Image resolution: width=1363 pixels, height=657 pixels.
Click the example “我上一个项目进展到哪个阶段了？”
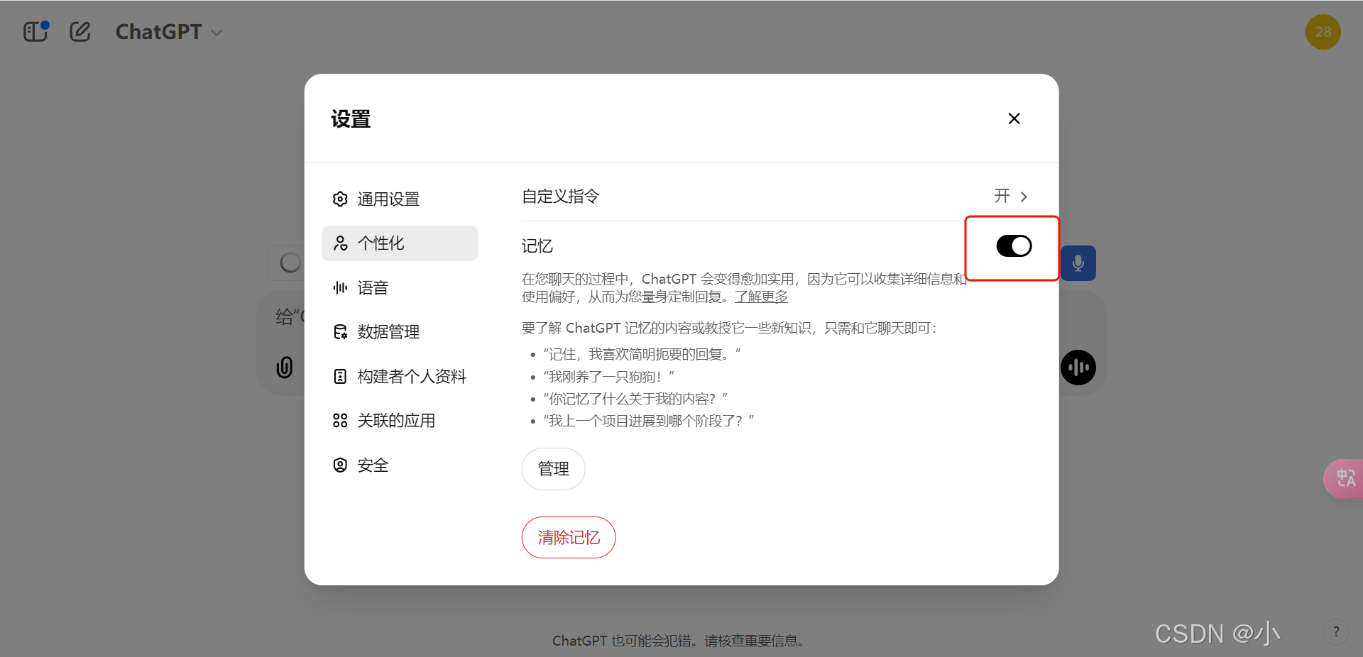(x=648, y=421)
